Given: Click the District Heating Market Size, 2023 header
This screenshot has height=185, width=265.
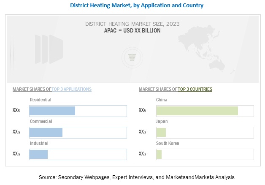Looking at the screenshot, I should point(132,24).
